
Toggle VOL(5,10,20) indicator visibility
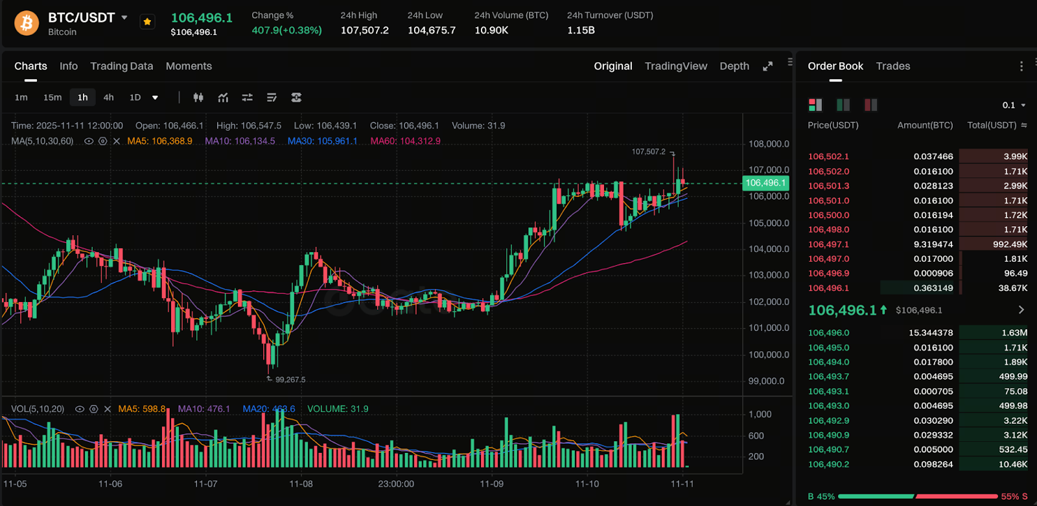[80, 409]
